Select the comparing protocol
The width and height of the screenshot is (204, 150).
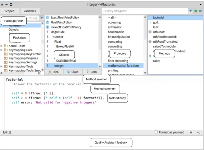pyautogui.click(x=115, y=42)
